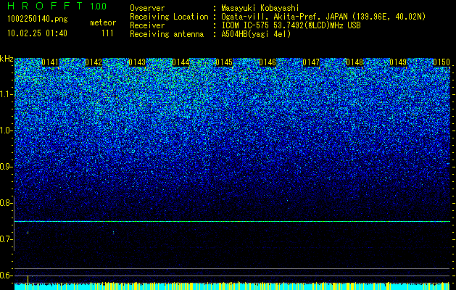This screenshot has width=456, height=290.
Task: Click the date stamp 10.02.25 01:40
Action: (x=37, y=33)
